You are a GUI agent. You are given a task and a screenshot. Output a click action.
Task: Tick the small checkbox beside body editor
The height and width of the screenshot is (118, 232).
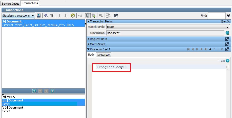[227, 67]
